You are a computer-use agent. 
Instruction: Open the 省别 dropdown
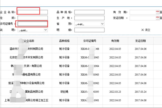(x=89, y=24)
